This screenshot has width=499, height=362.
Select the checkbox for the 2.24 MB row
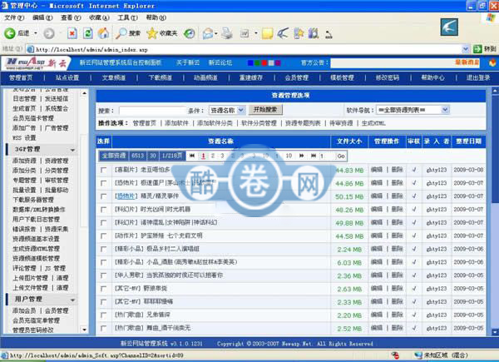pos(103,250)
